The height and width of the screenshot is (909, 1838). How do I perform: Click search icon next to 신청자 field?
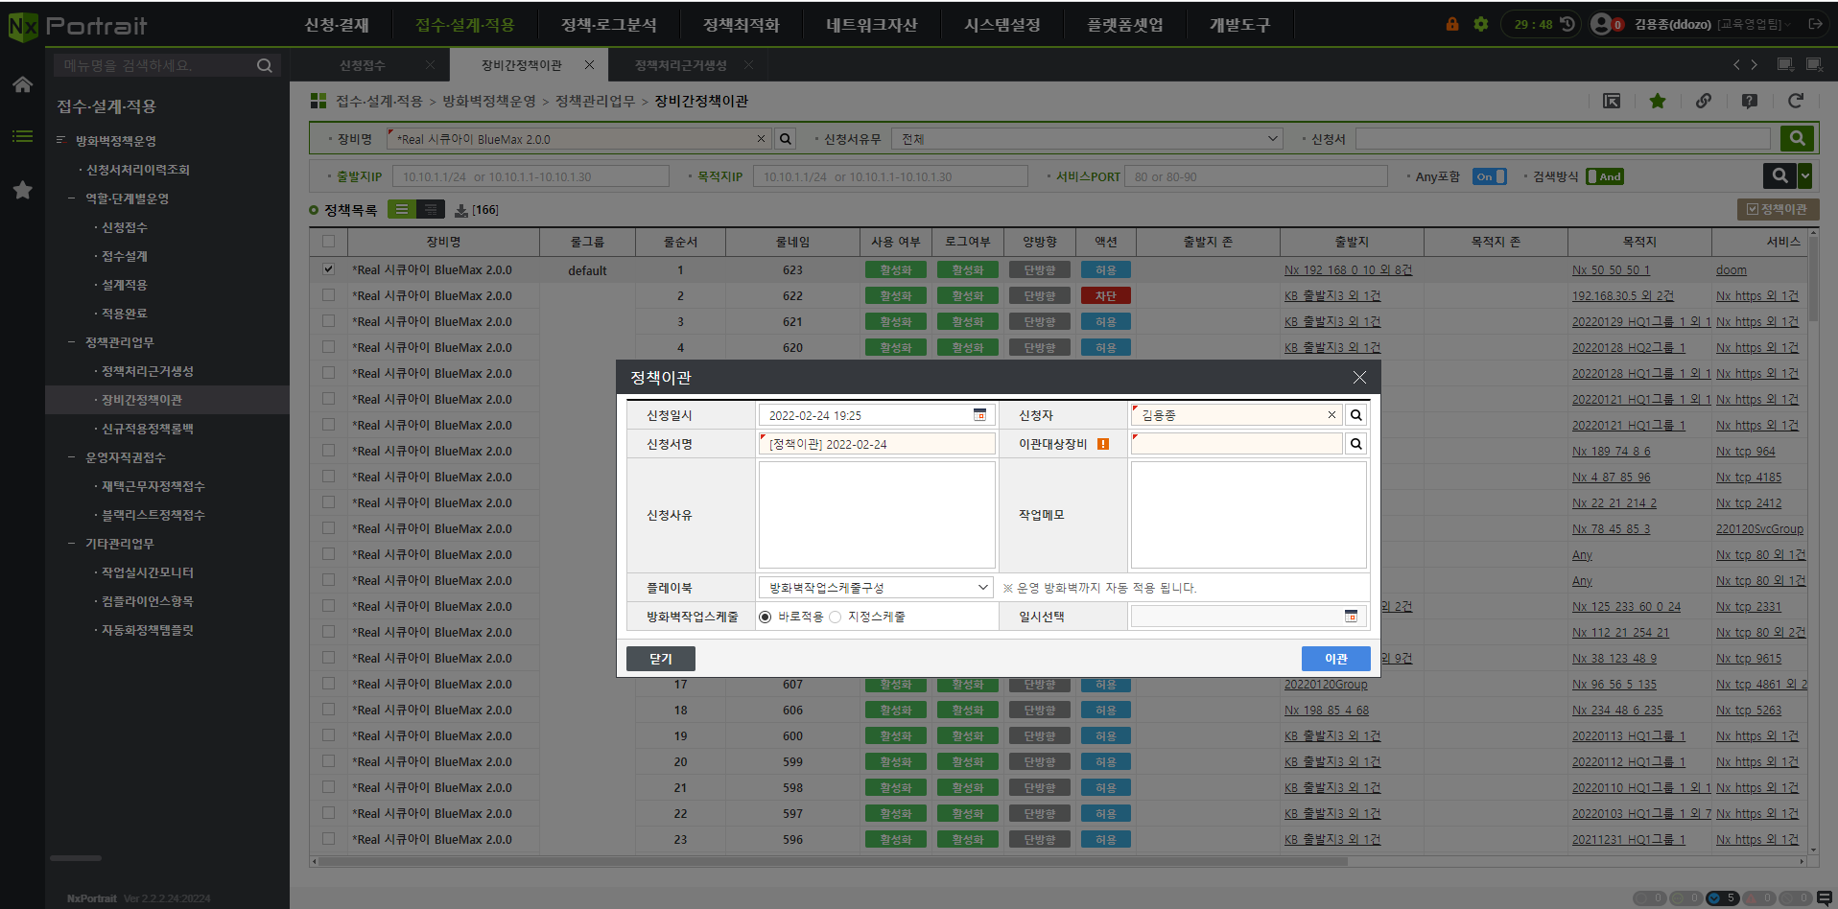coord(1355,415)
